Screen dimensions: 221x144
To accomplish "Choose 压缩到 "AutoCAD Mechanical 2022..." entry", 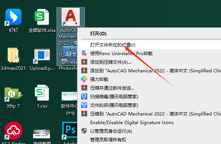I will point(150,114).
